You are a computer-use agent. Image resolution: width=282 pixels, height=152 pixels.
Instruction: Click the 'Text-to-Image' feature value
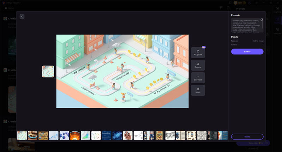(x=258, y=41)
